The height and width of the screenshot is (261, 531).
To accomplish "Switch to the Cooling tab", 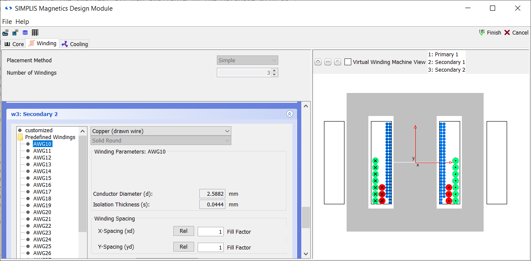I will coord(75,44).
